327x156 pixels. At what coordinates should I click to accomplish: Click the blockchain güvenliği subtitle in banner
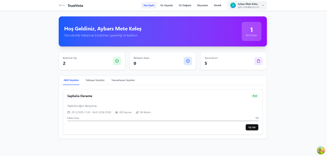pyautogui.click(x=101, y=35)
